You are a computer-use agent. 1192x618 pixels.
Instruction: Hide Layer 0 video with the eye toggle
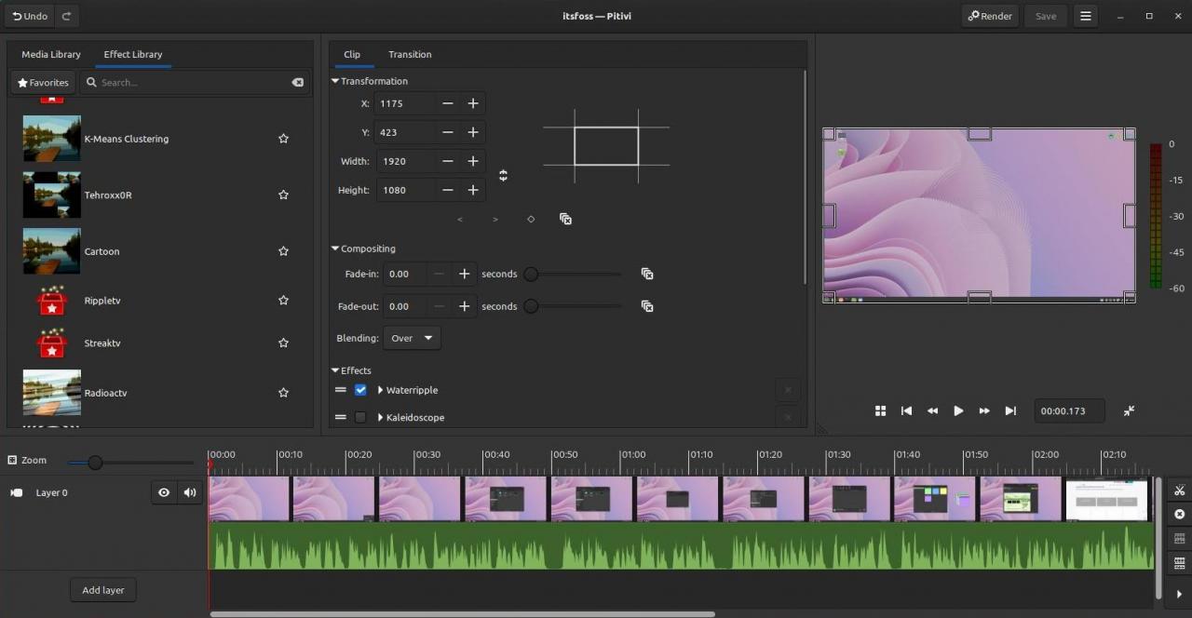164,492
